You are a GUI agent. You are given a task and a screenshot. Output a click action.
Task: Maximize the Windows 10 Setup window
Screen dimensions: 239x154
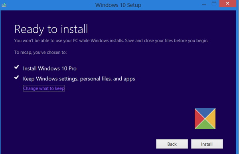point(214,4)
